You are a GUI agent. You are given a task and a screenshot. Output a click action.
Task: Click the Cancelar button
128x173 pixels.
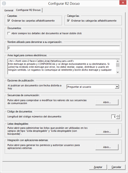[x=116, y=167]
